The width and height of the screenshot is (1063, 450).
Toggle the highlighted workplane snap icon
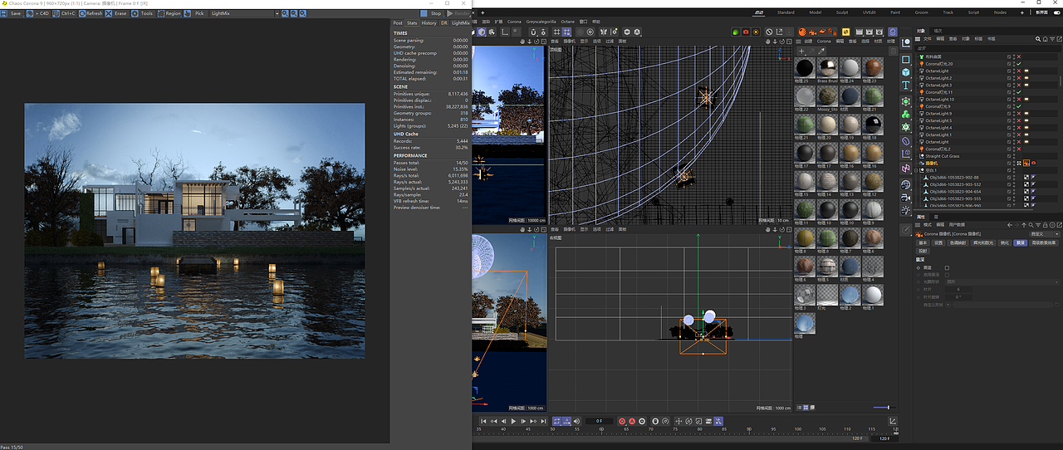click(567, 32)
